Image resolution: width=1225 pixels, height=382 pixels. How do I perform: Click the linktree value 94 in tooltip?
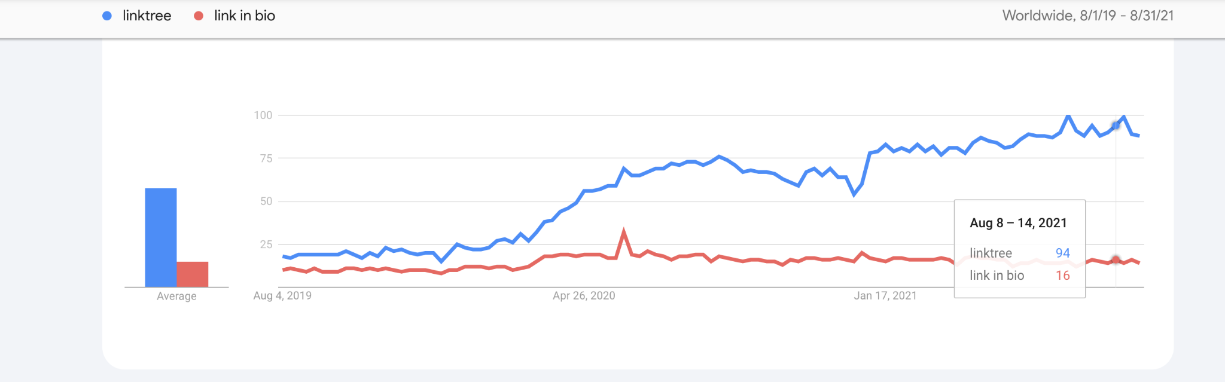[x=1062, y=253]
